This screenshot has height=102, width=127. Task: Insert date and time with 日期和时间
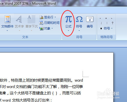pos(49,23)
